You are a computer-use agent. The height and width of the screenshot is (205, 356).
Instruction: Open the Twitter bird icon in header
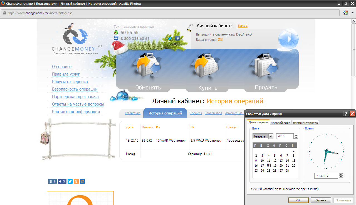pos(170,39)
